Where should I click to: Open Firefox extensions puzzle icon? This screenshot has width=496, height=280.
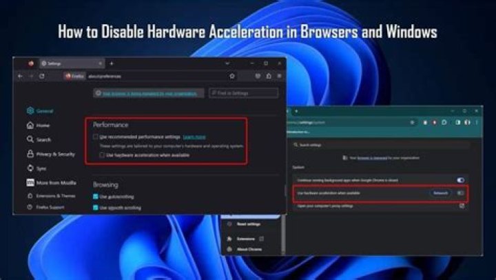tap(269, 76)
